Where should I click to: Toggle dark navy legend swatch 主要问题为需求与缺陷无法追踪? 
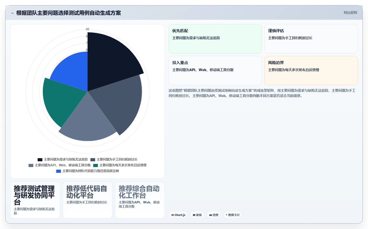pyautogui.click(x=40, y=159)
